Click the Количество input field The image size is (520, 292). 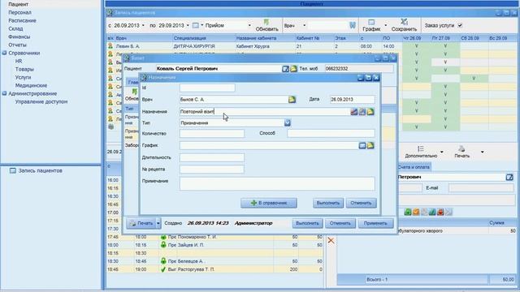[212, 133]
